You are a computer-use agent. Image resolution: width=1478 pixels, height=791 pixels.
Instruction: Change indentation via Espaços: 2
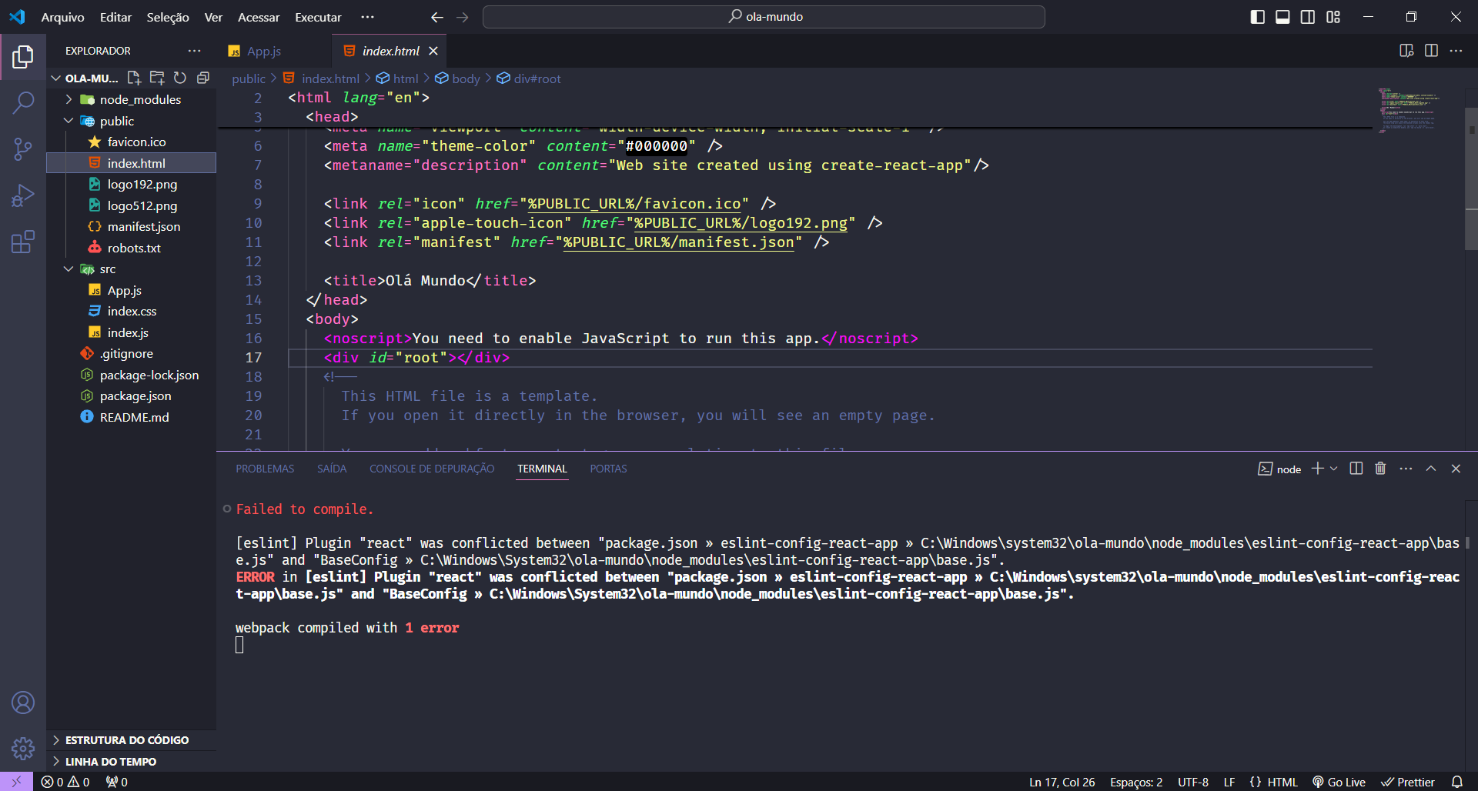(x=1136, y=782)
